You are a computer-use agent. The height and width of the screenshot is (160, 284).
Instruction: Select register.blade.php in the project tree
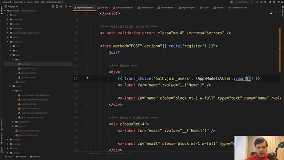(x=28, y=108)
